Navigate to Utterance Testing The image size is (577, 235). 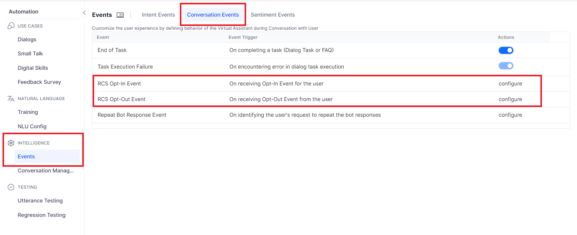(x=40, y=201)
